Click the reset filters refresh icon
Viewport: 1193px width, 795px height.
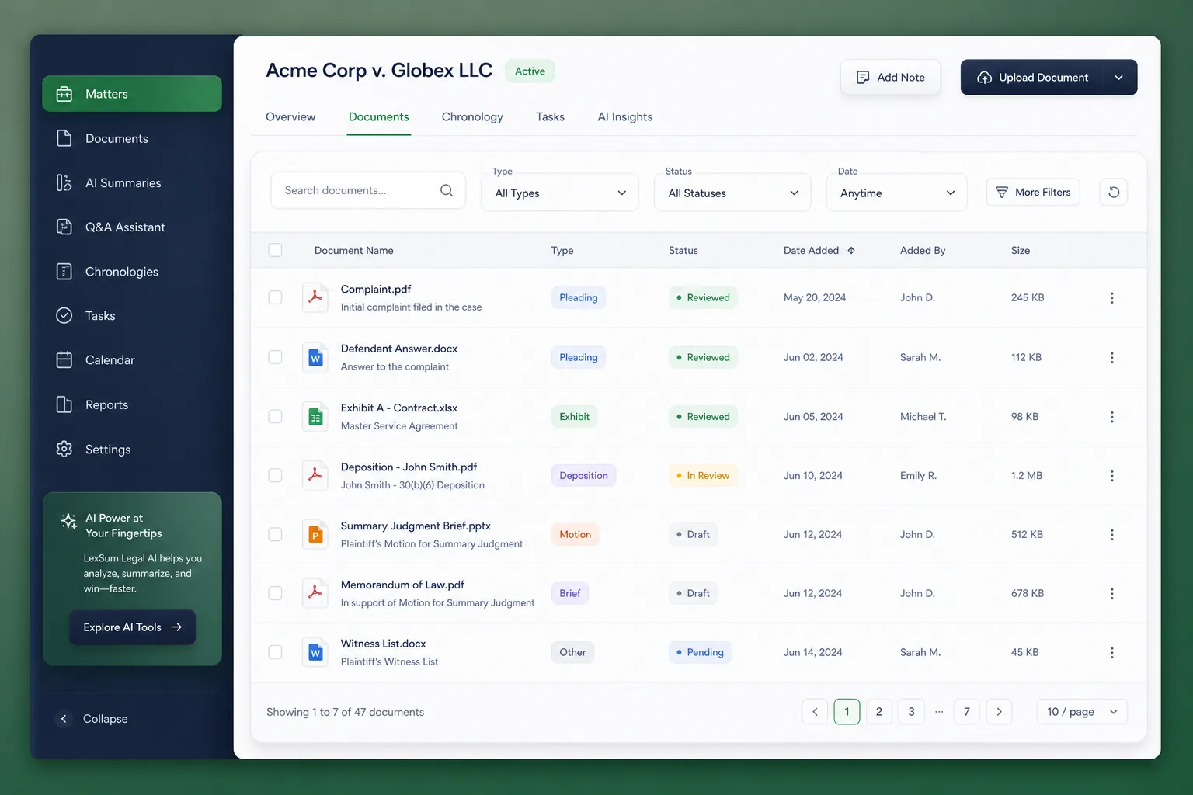(x=1114, y=193)
